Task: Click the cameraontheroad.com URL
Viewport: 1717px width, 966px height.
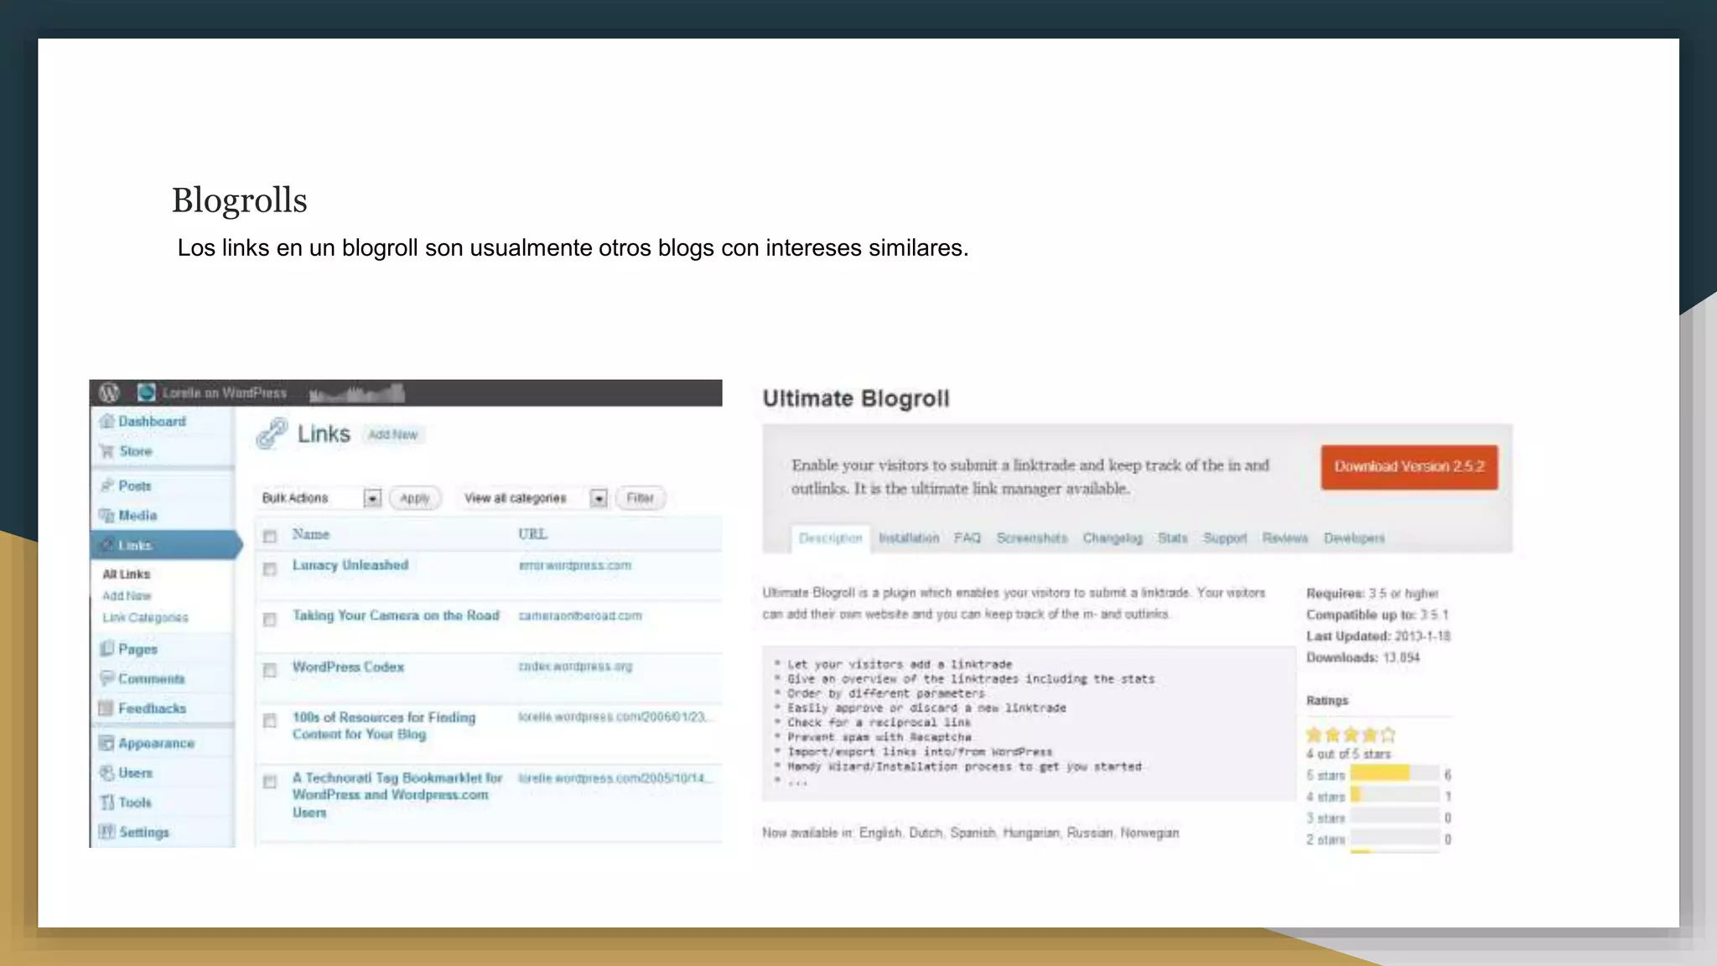Action: pyautogui.click(x=580, y=615)
